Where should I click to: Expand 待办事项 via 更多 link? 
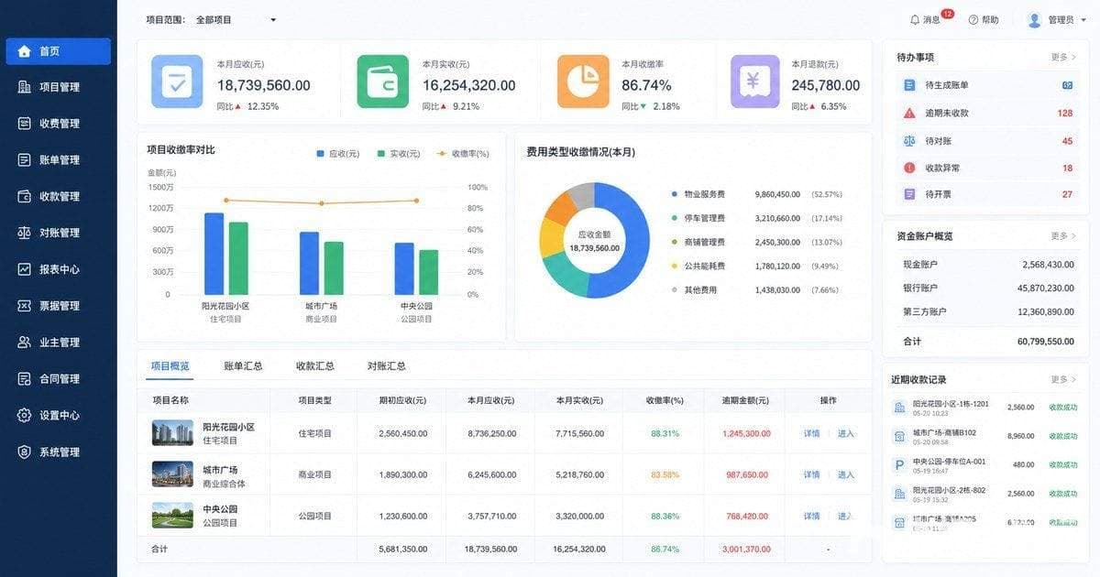click(1063, 57)
